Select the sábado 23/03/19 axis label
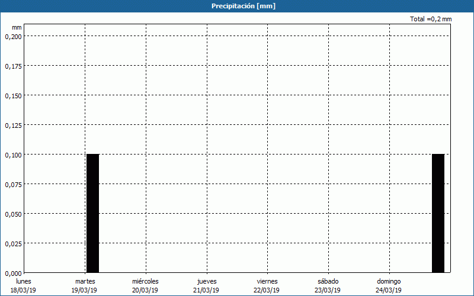The height and width of the screenshot is (296, 474). (x=328, y=286)
